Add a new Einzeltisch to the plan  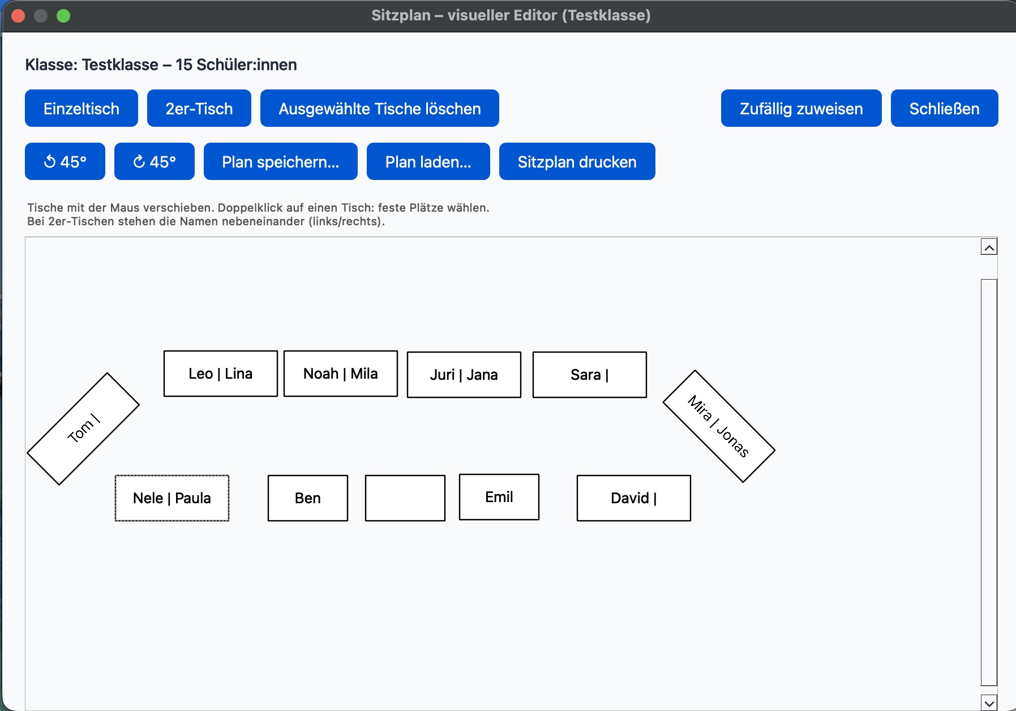click(81, 108)
